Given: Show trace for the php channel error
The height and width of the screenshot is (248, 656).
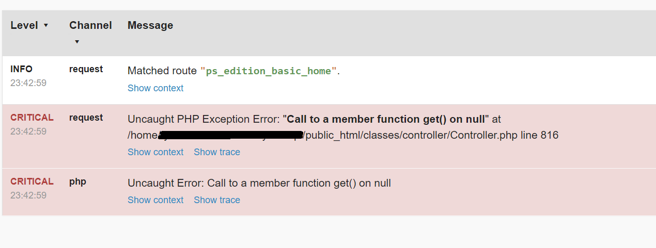Looking at the screenshot, I should [217, 200].
